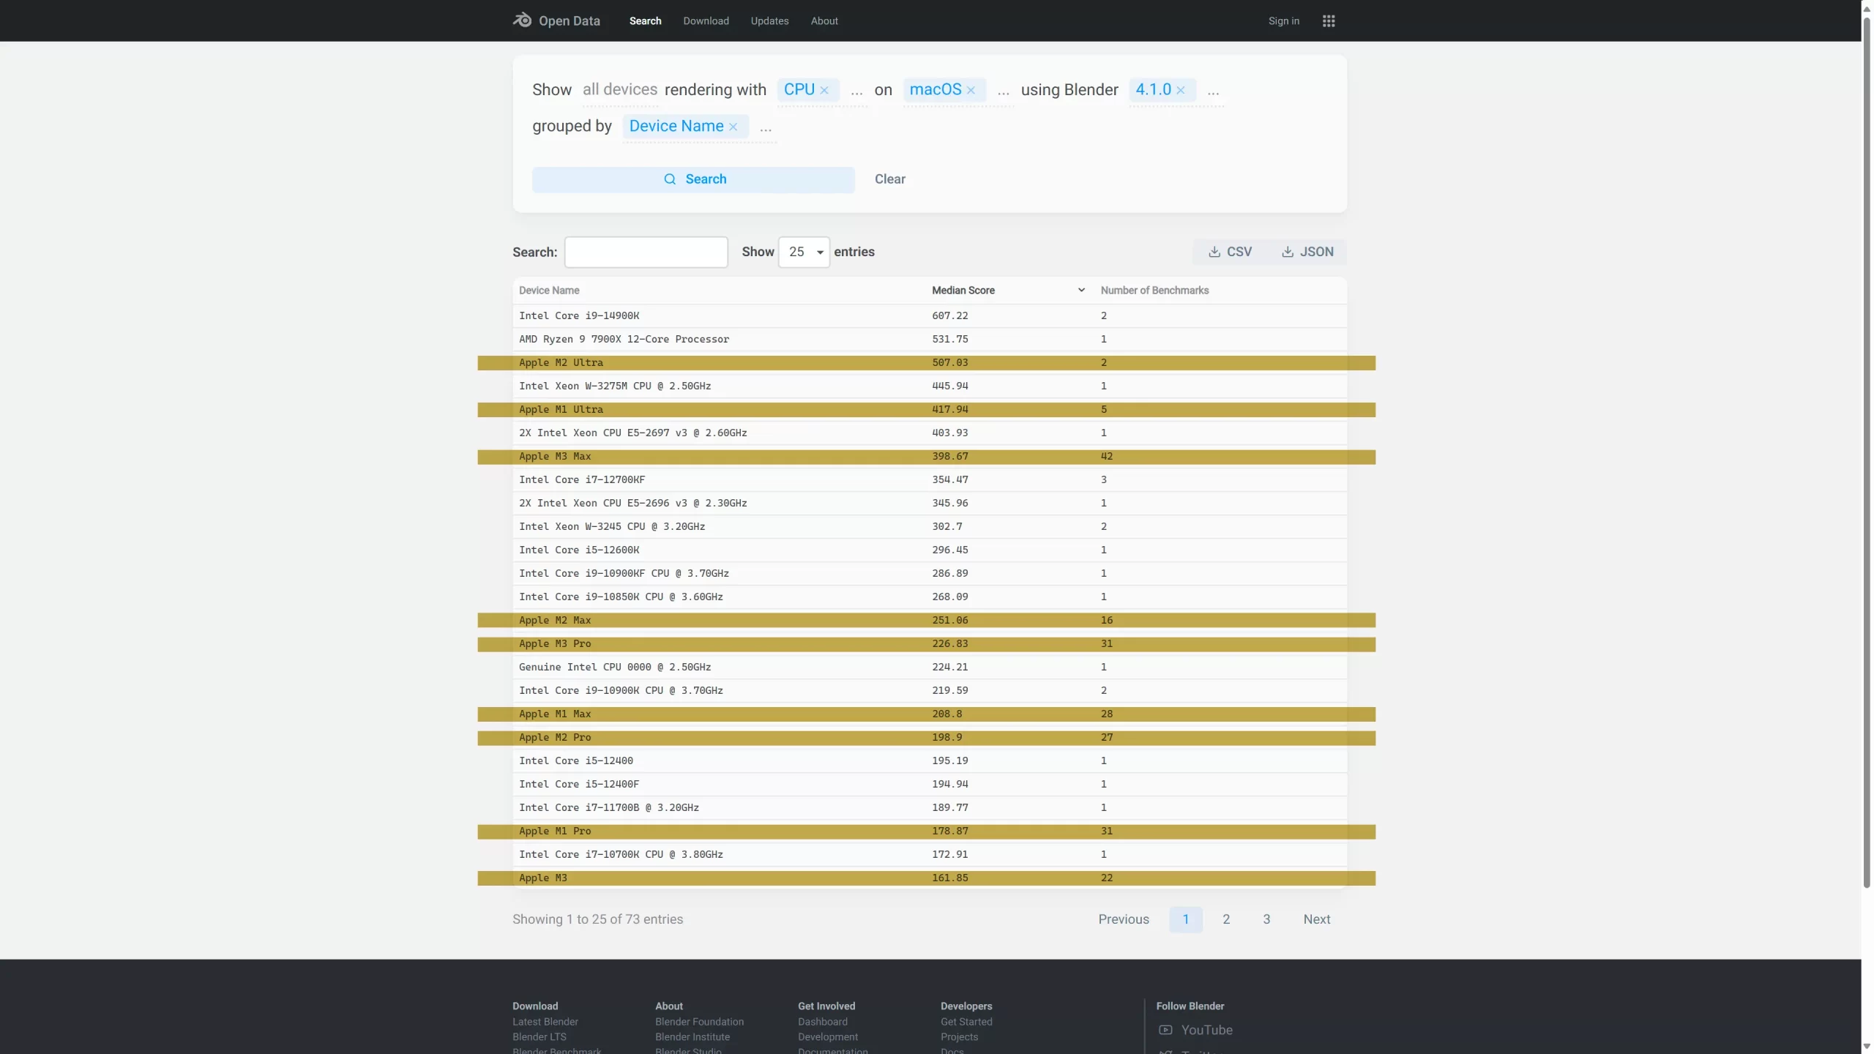Click row 'Intel Core i9-14900K'

929,316
